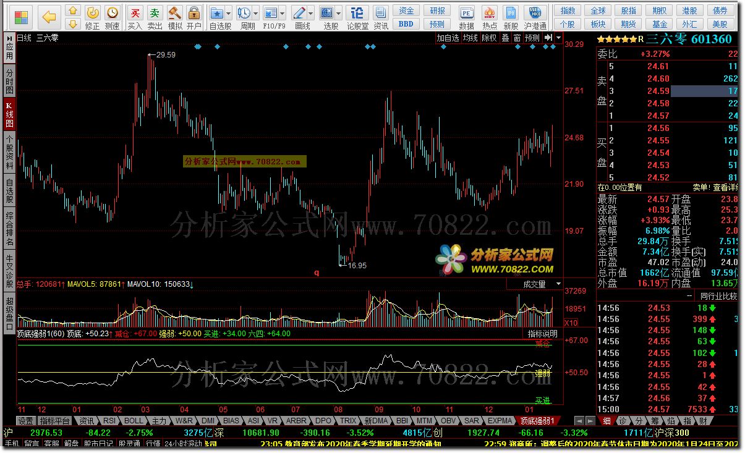
Task: Click the BBD button
Action: pyautogui.click(x=406, y=23)
